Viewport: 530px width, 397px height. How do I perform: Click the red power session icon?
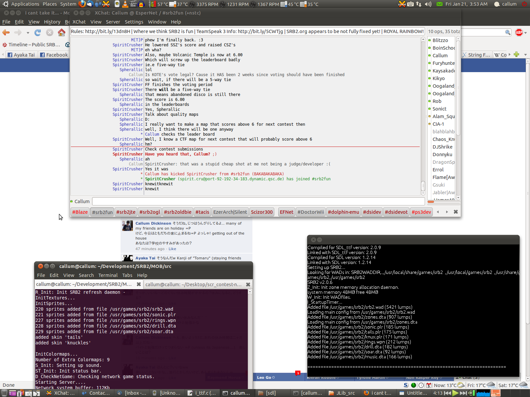(524, 4)
